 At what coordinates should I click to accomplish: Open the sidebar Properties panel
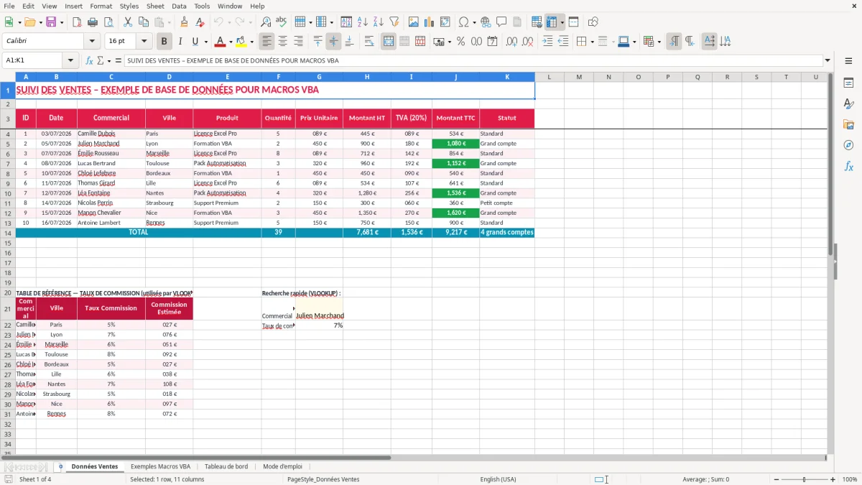pos(848,83)
